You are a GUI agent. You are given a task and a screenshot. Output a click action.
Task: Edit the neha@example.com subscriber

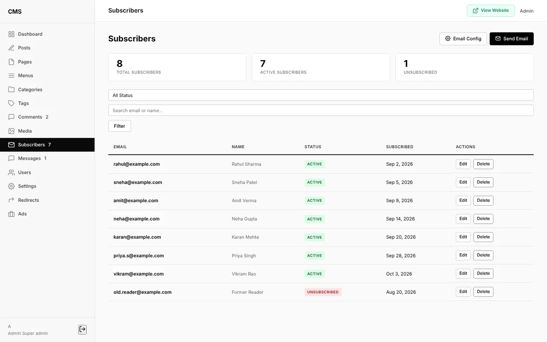tap(463, 219)
